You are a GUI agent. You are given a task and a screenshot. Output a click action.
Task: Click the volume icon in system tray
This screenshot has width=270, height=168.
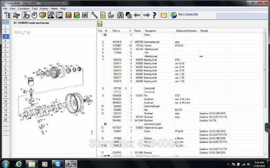[x=248, y=164]
